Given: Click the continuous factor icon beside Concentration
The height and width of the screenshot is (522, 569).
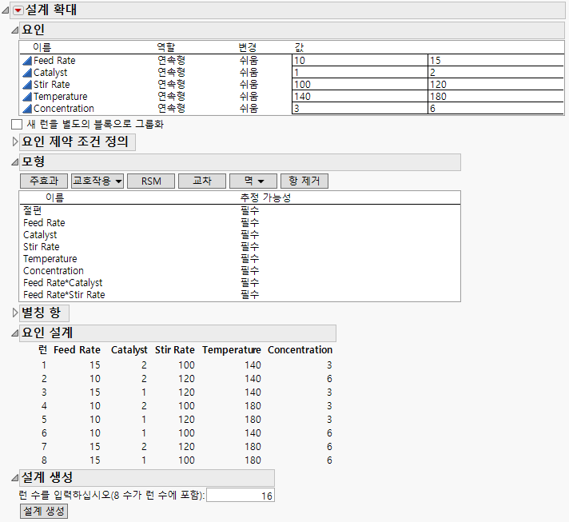Looking at the screenshot, I should coord(27,109).
